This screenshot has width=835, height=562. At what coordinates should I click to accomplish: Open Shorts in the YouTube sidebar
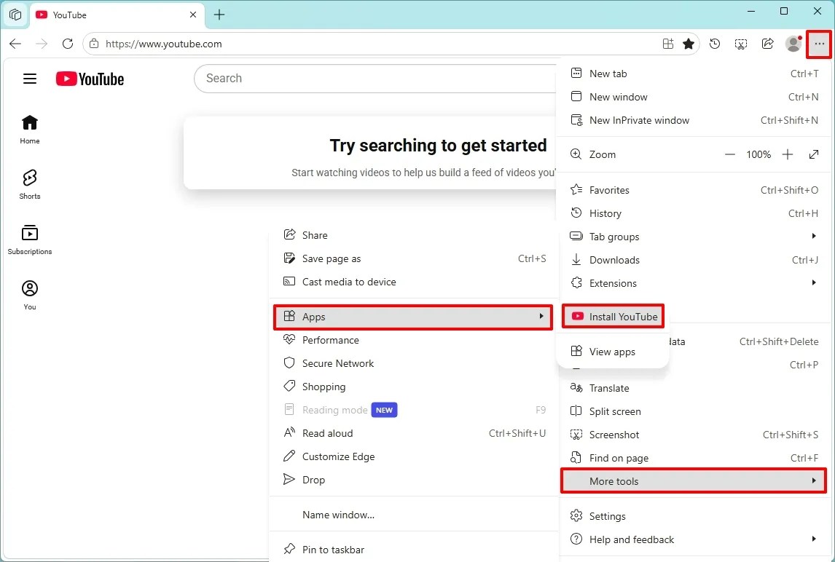pos(30,185)
